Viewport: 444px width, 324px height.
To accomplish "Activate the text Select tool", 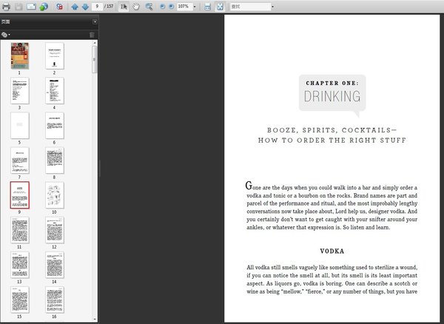I will click(x=124, y=7).
